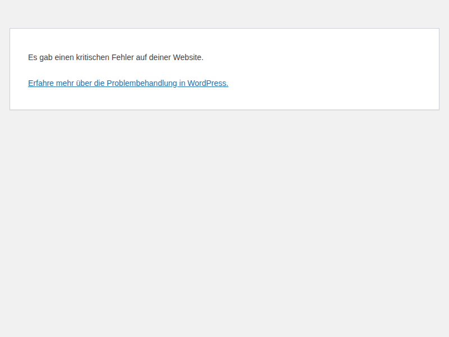The image size is (449, 337).
Task: Click the word 'einen' in error message
Action: click(65, 57)
